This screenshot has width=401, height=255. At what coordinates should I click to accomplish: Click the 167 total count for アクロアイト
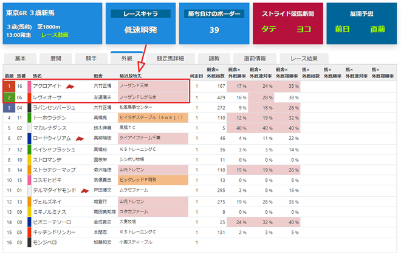point(221,86)
